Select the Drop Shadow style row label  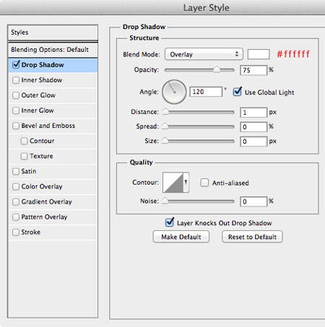pyautogui.click(x=43, y=65)
